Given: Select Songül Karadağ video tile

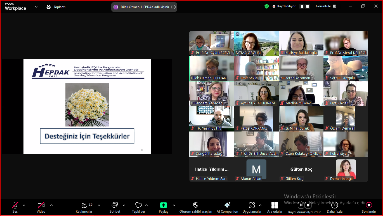Looking at the screenshot, I should [x=212, y=144].
